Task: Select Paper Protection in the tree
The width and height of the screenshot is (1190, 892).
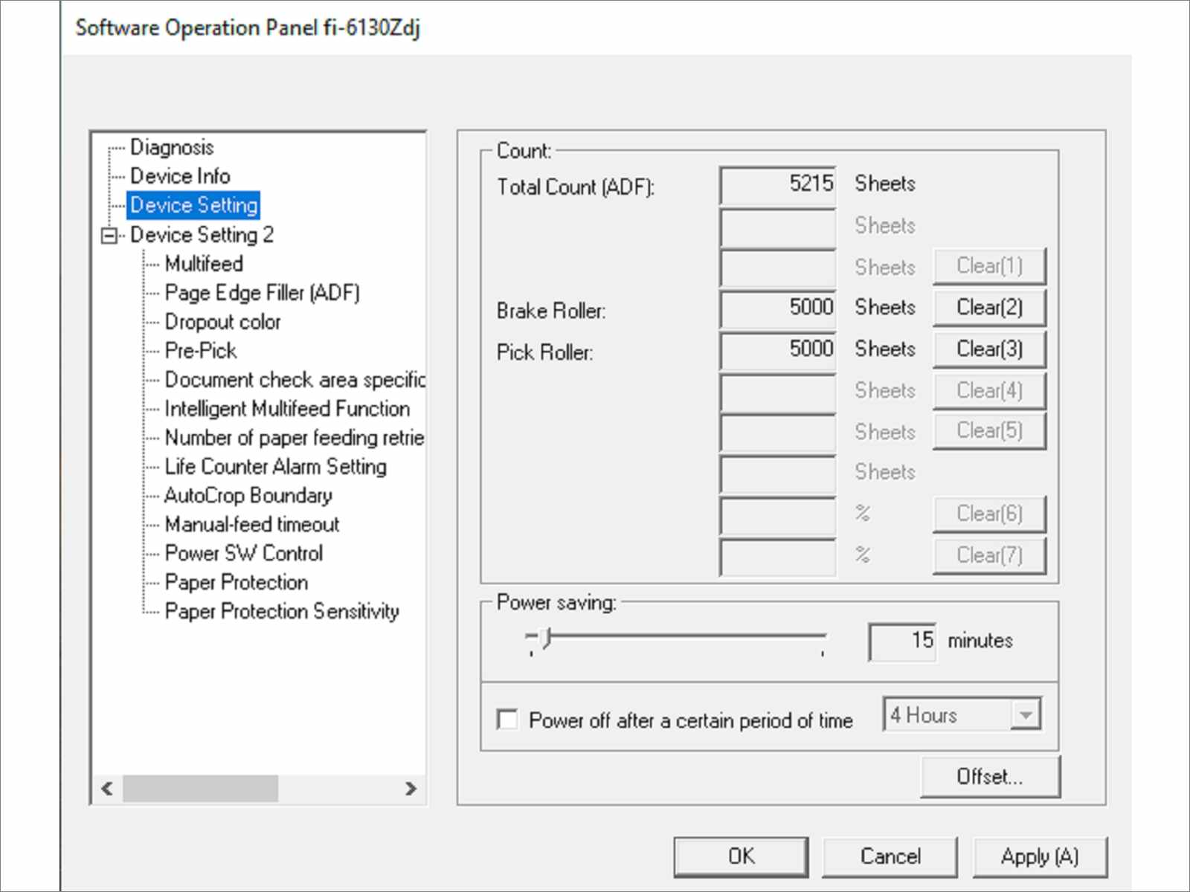Action: pyautogui.click(x=236, y=583)
